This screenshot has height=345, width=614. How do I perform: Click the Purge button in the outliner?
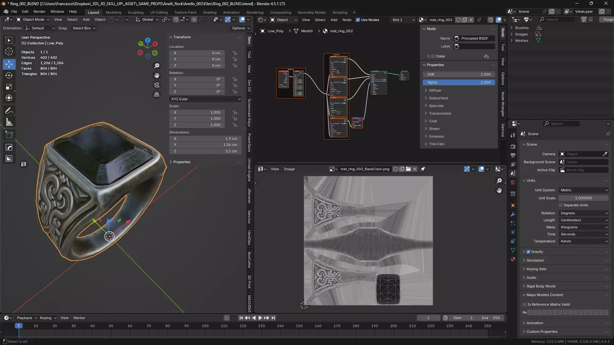point(608,19)
